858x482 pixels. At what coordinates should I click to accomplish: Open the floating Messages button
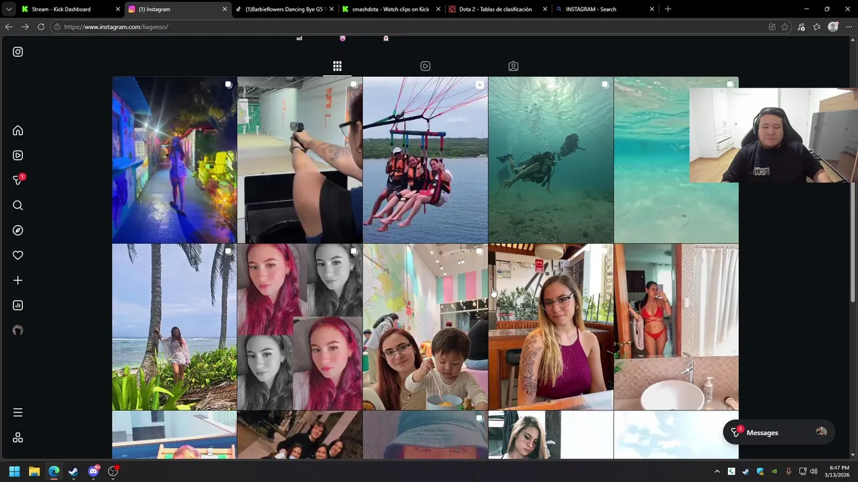tap(779, 432)
